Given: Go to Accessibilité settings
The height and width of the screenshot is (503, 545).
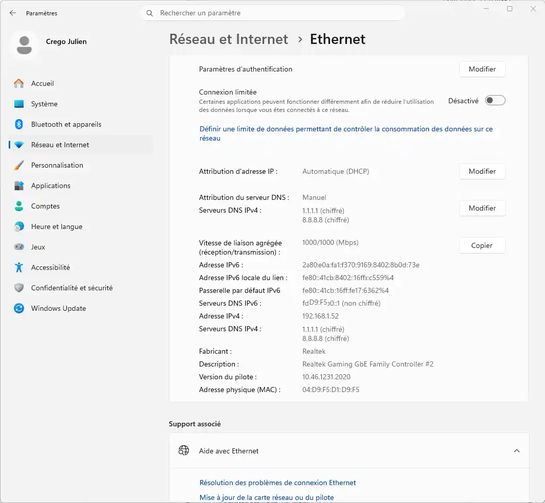Looking at the screenshot, I should click(81, 267).
